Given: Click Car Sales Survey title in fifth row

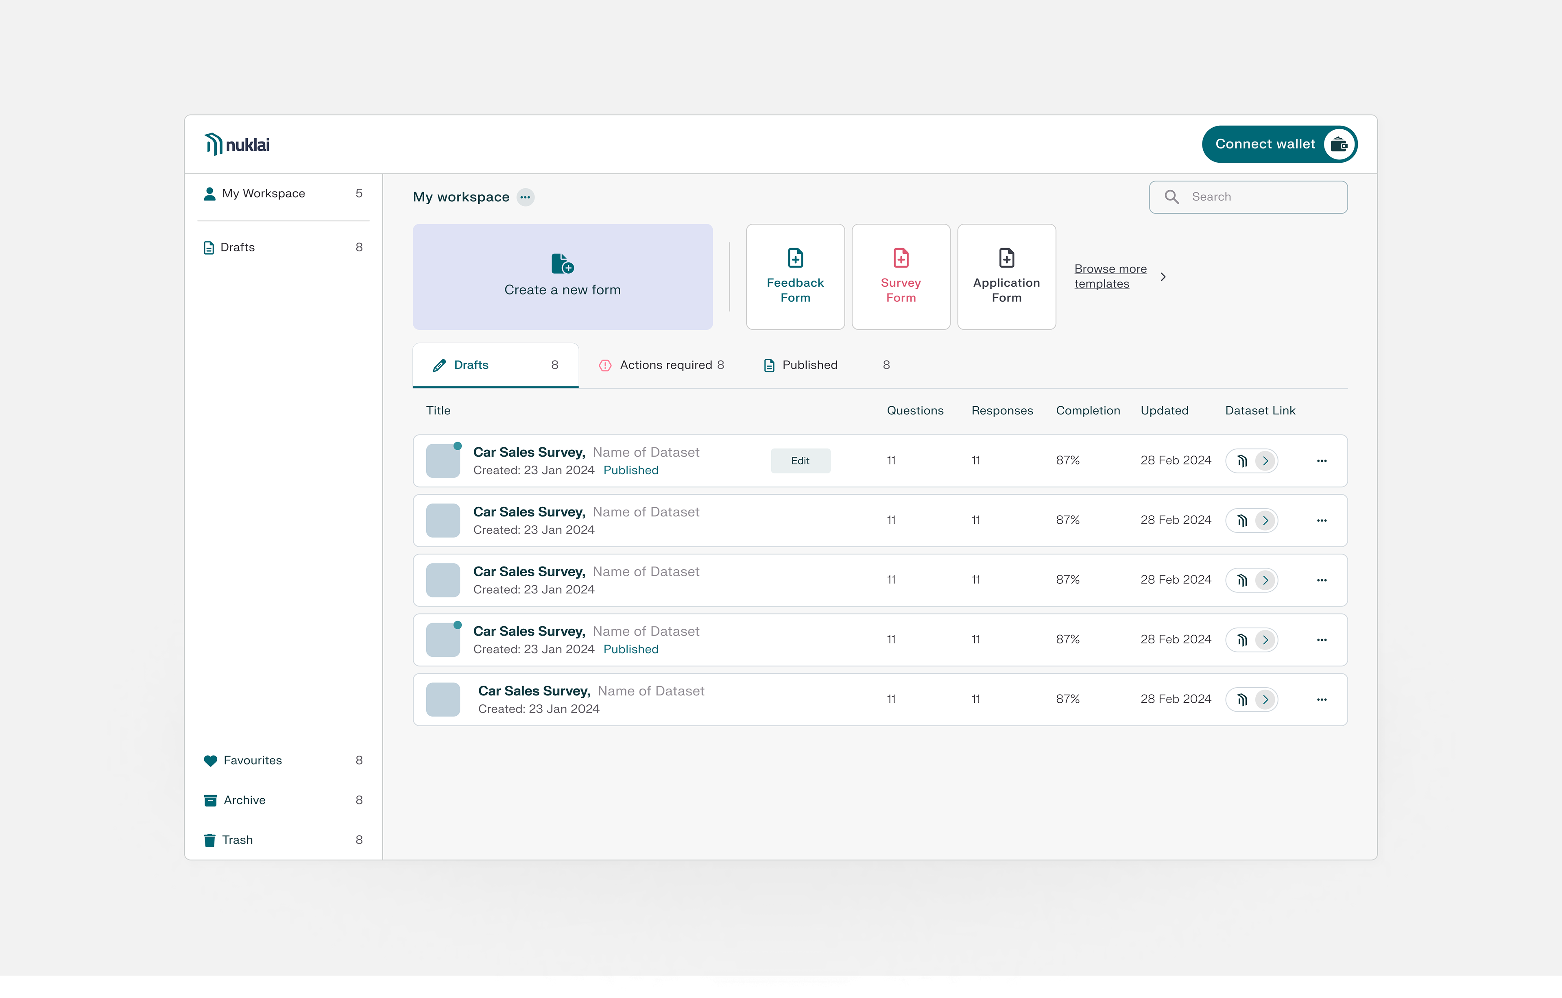Looking at the screenshot, I should coord(534,691).
